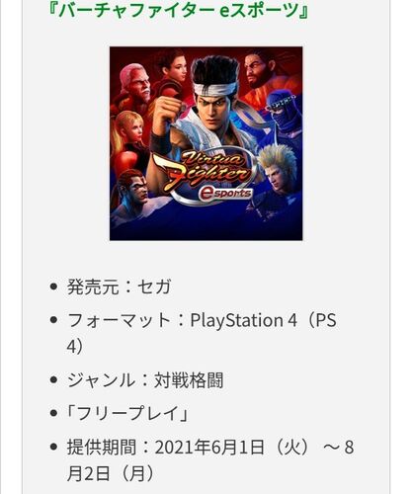Open the Virtua Fighter esports cover image
This screenshot has width=412, height=494.
(x=206, y=143)
